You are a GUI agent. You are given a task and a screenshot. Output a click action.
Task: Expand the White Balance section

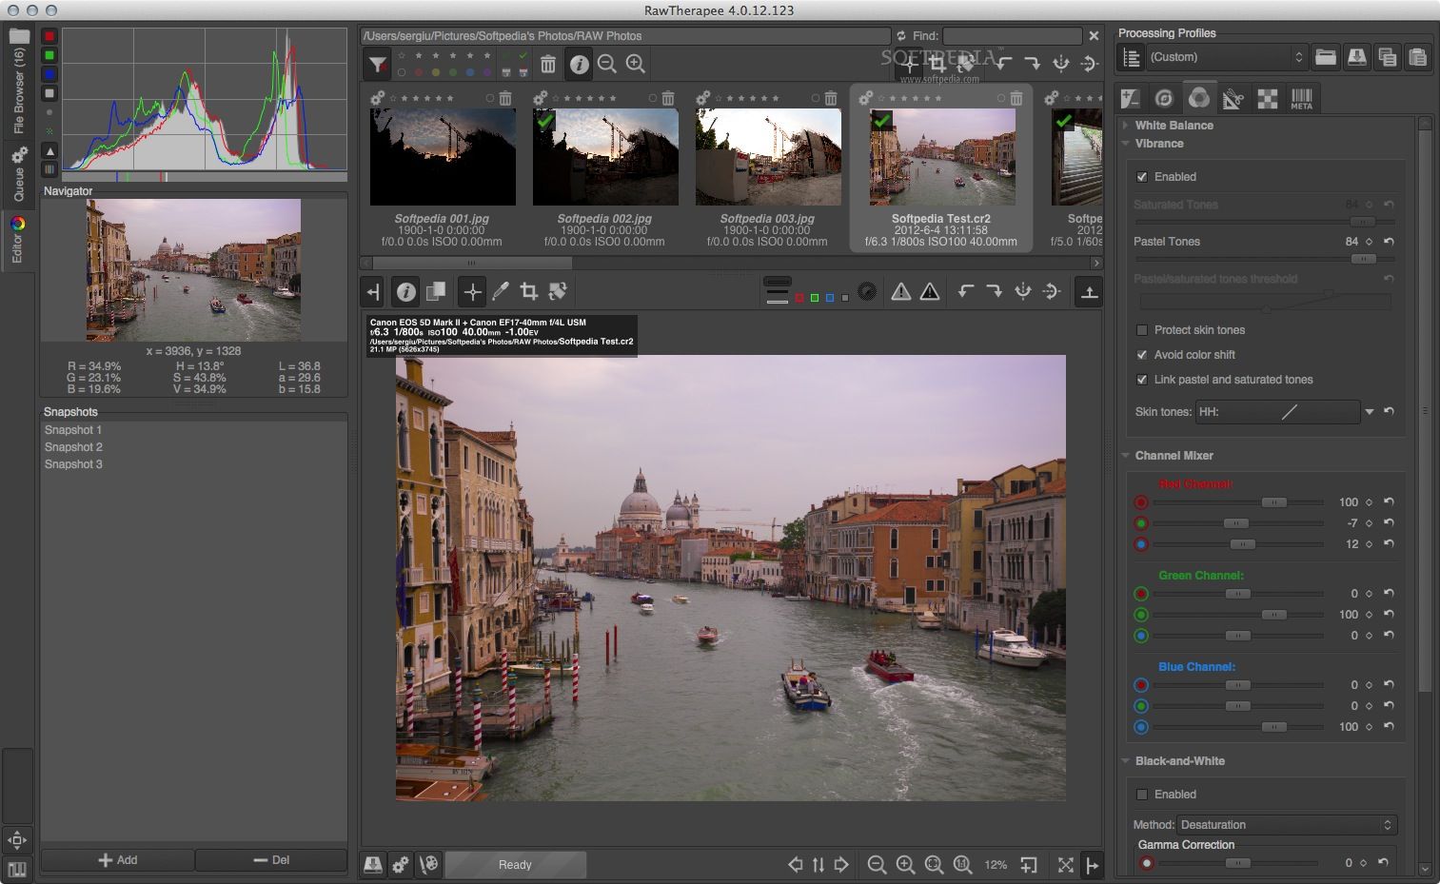pos(1174,126)
